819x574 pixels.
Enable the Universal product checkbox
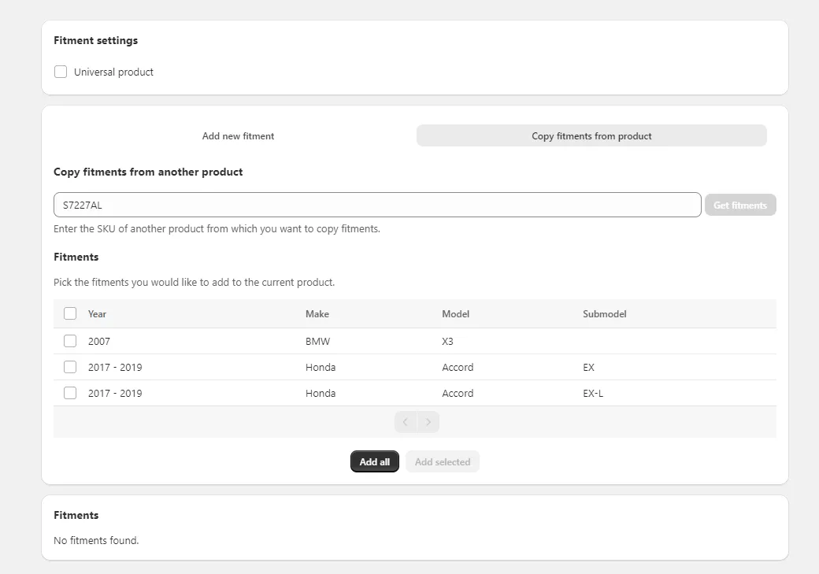click(61, 72)
